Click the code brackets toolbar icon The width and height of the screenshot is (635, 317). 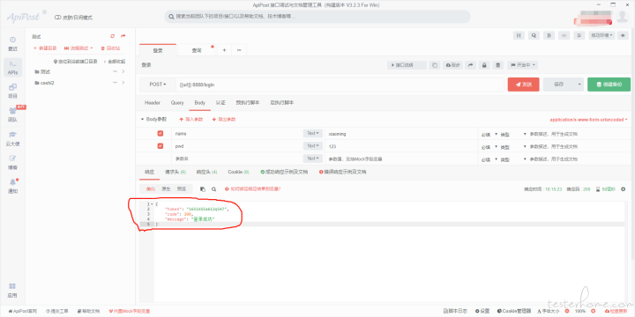[x=564, y=35]
